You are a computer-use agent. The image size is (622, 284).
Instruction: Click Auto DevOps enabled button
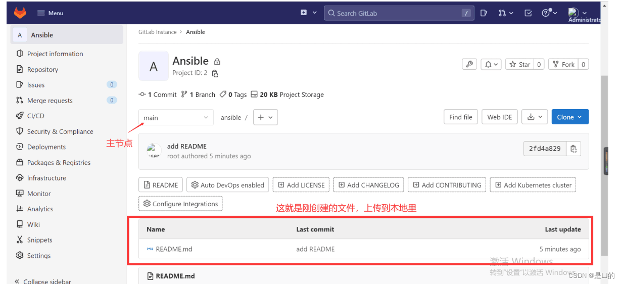[227, 185]
